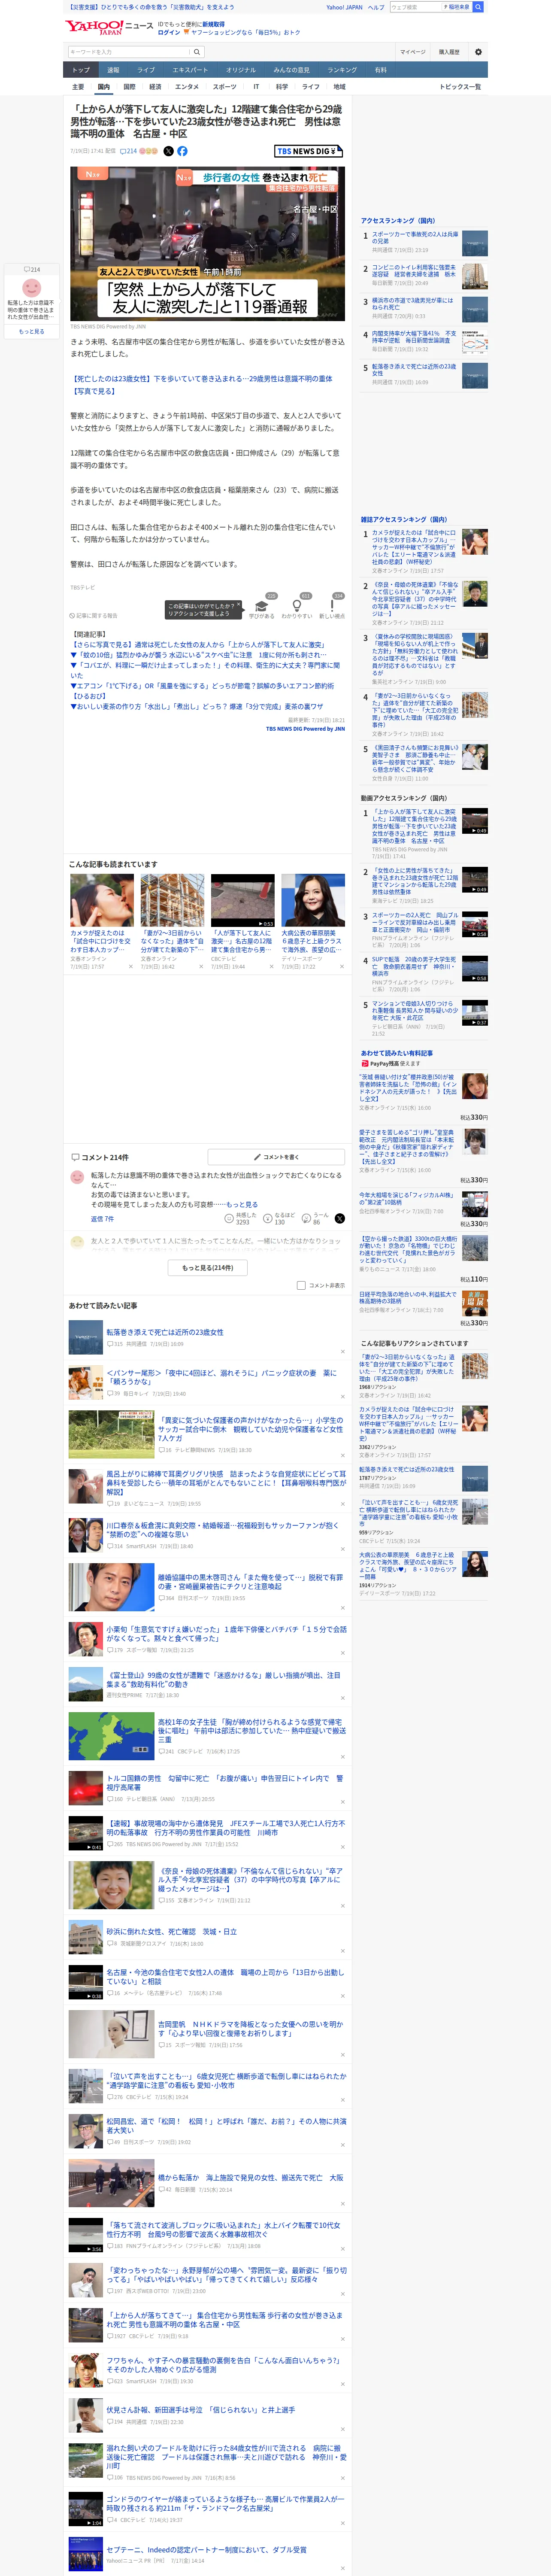Click the ヘルプ link at top

point(375,7)
